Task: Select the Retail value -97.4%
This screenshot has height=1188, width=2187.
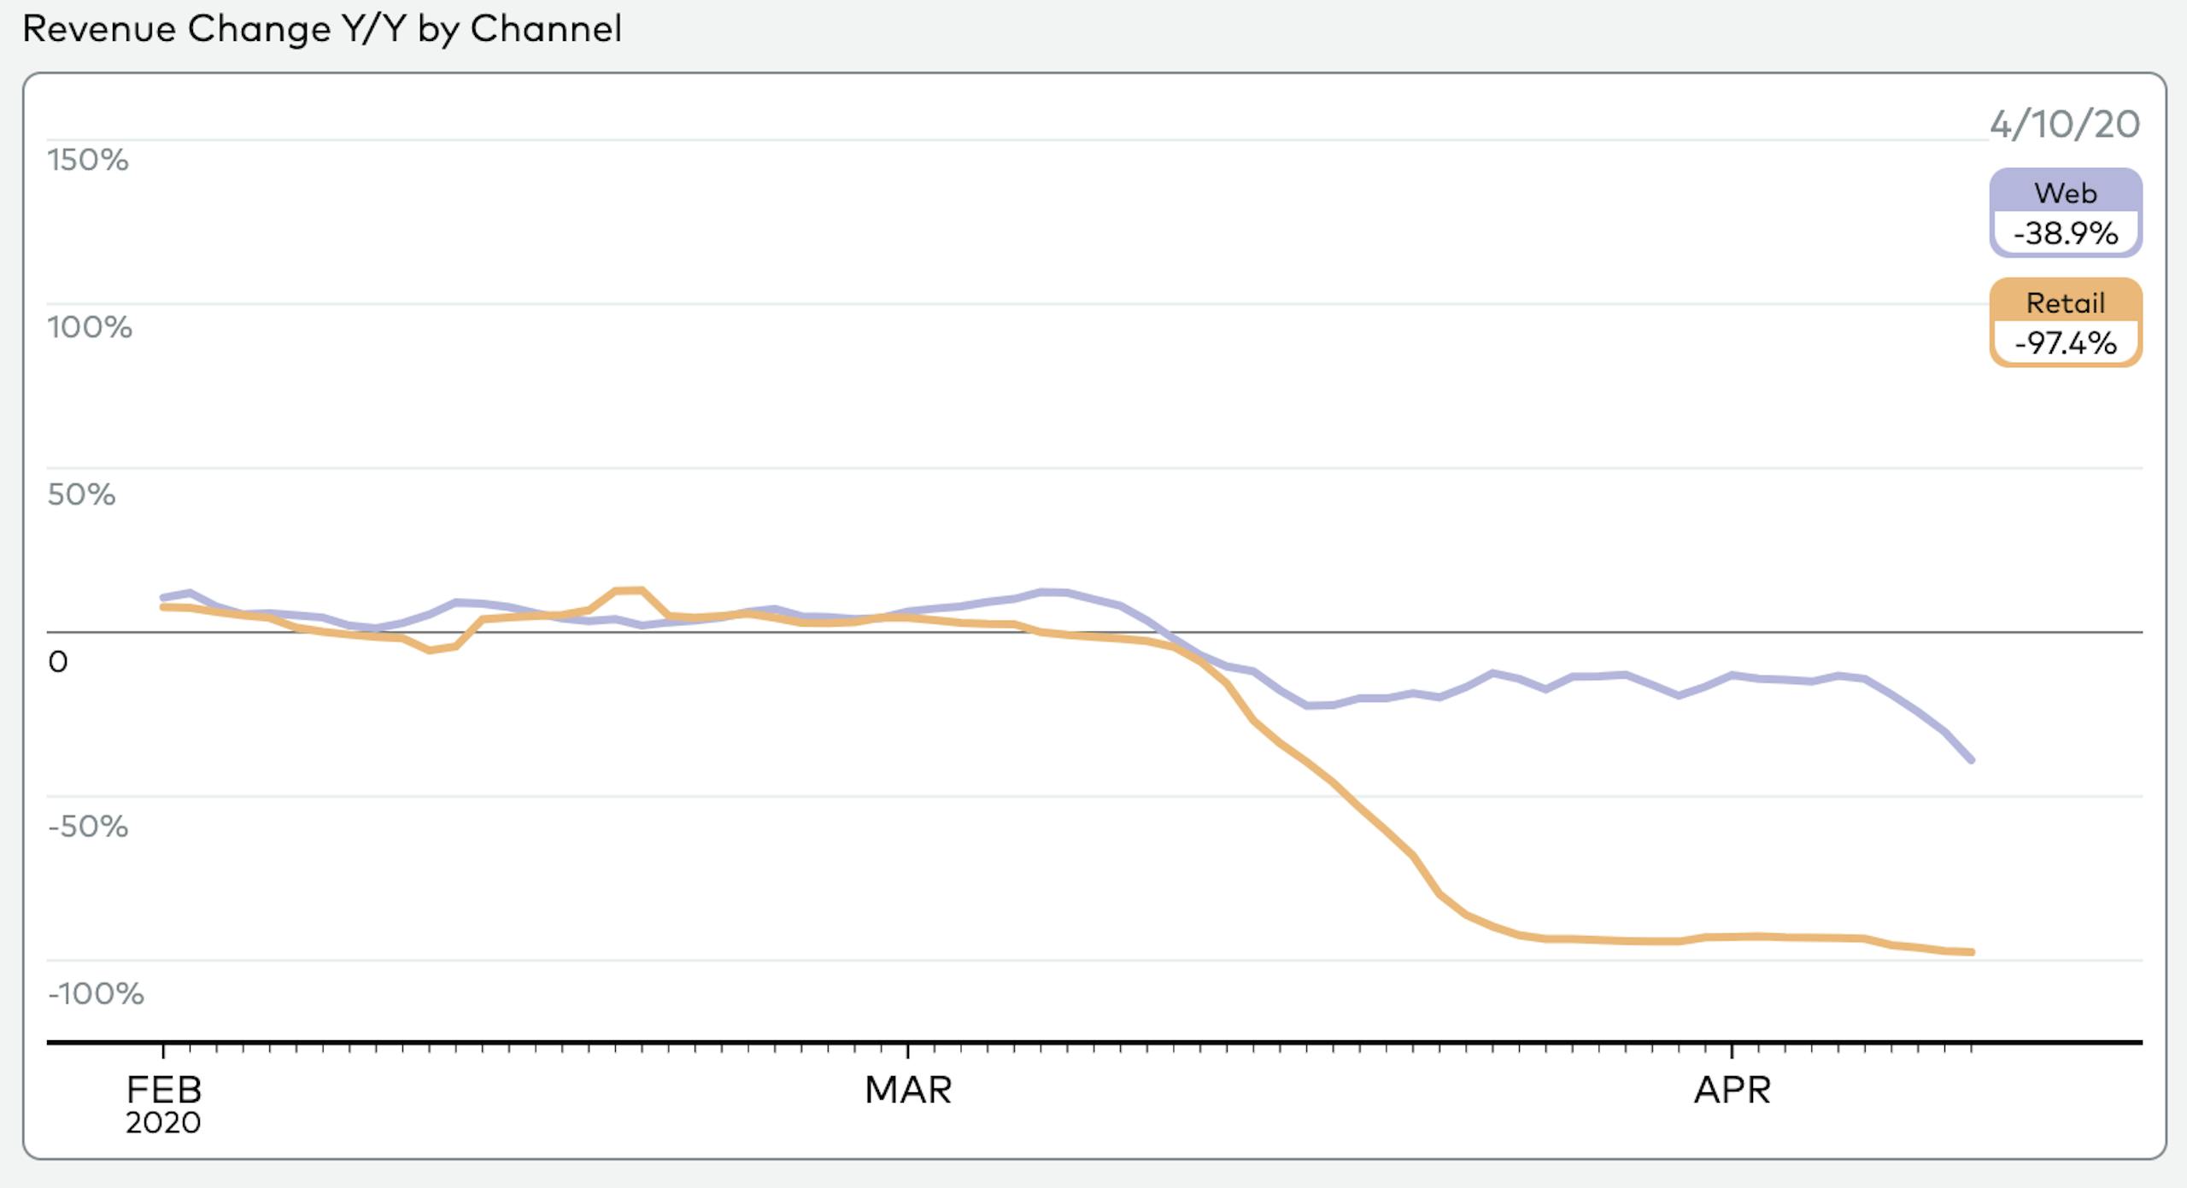Action: pos(2065,343)
